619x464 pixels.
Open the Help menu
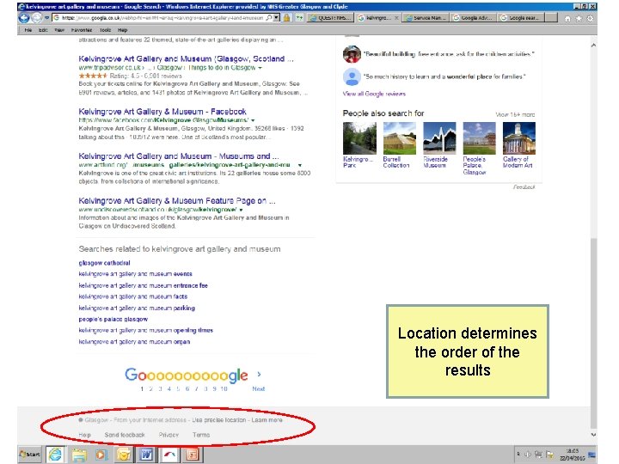point(123,30)
